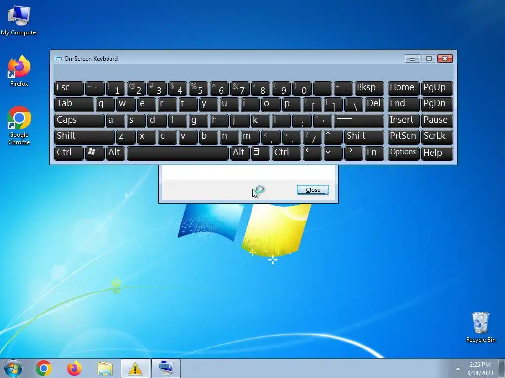Image resolution: width=505 pixels, height=378 pixels.
Task: Click the Help key
Action: pos(437,154)
